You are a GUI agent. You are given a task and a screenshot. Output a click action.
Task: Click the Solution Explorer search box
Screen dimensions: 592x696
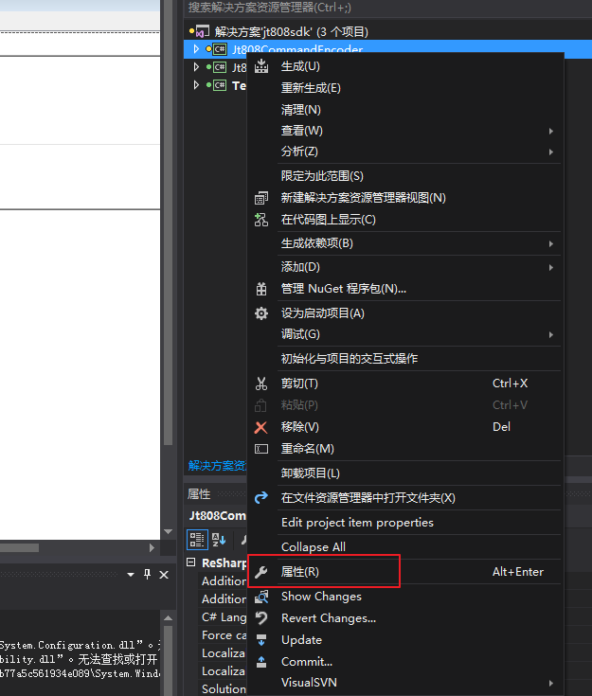[387, 8]
